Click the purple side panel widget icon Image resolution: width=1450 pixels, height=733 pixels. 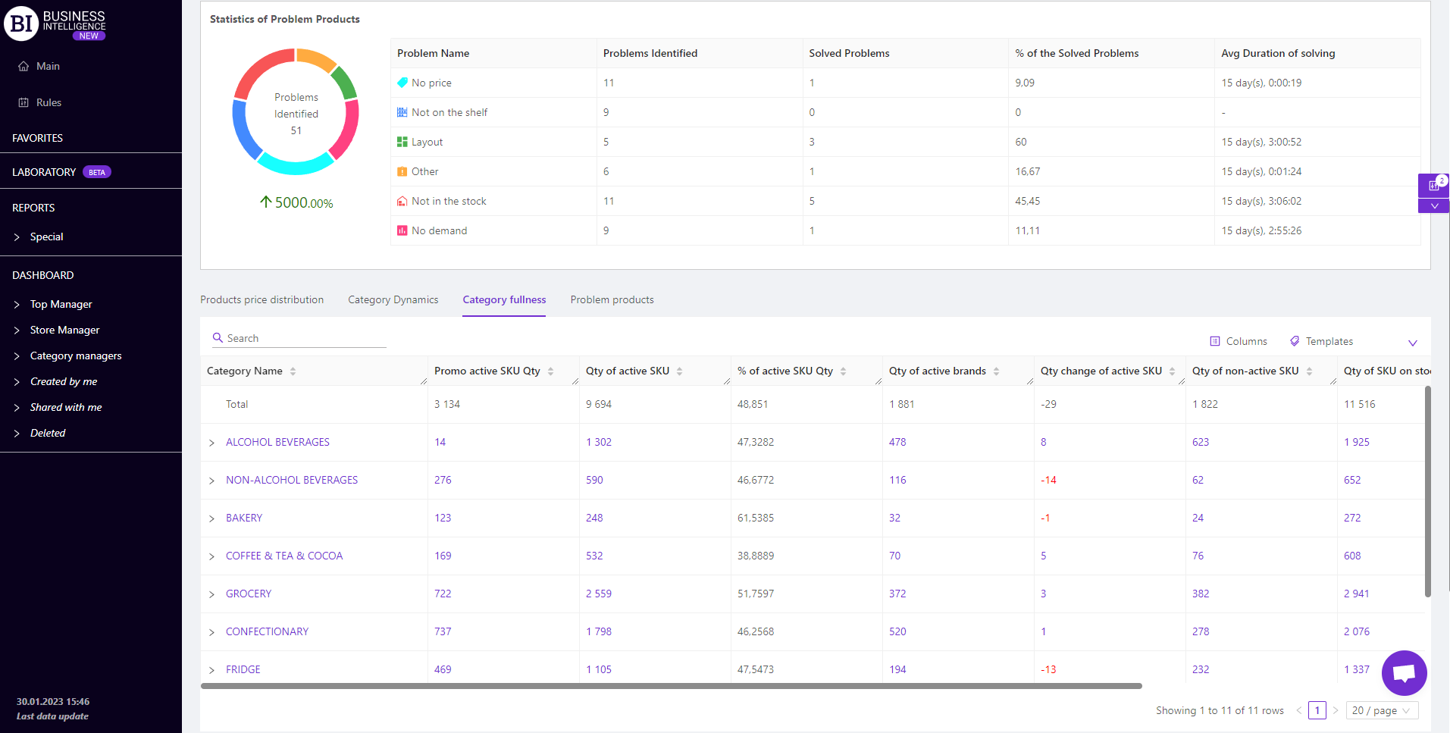pos(1433,185)
